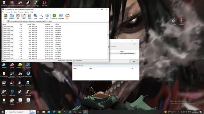
Task: Open the Steam desktop shortcut
Action: click(20, 92)
